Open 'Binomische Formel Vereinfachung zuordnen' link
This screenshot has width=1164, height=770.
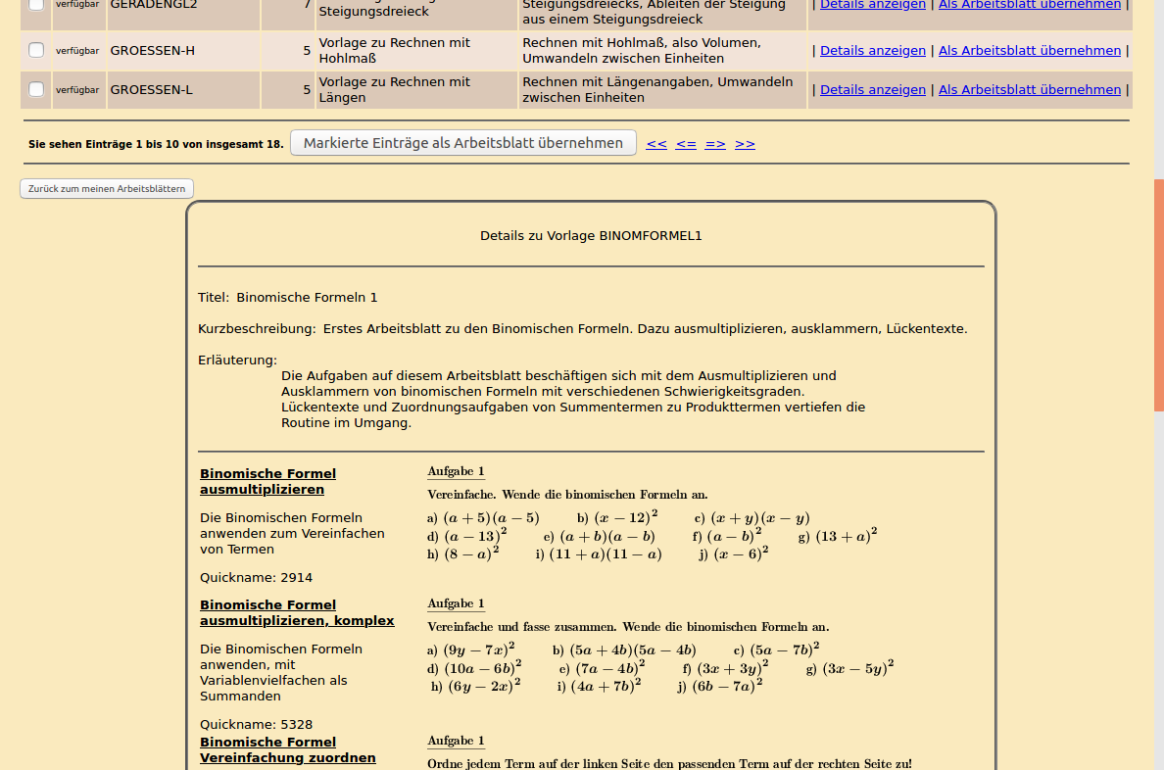287,750
